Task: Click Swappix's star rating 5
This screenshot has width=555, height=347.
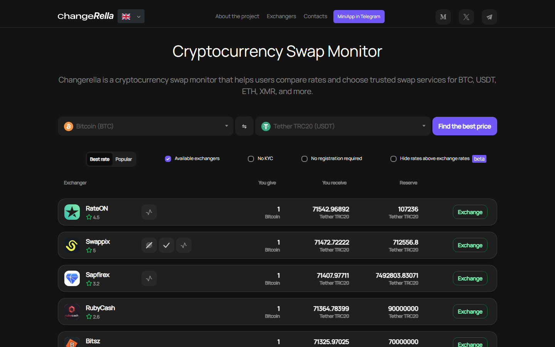Action: [91, 250]
